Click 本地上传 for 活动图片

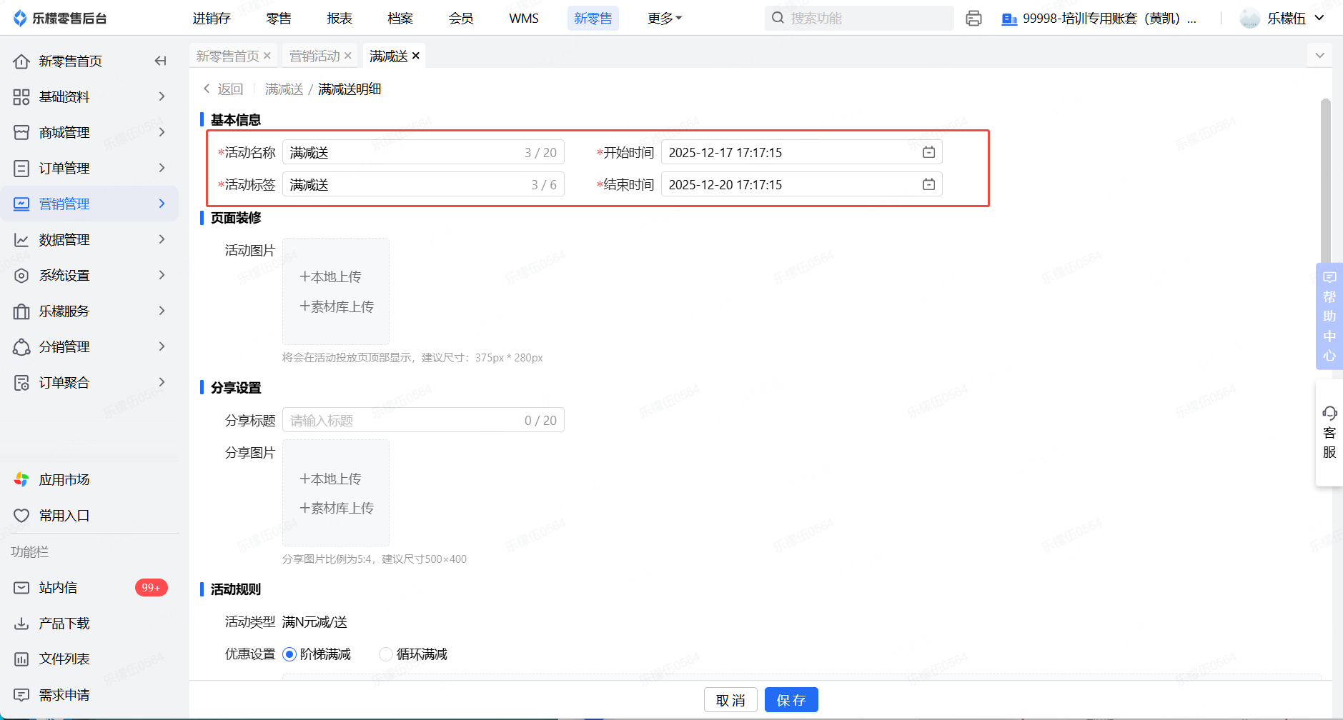tap(331, 277)
